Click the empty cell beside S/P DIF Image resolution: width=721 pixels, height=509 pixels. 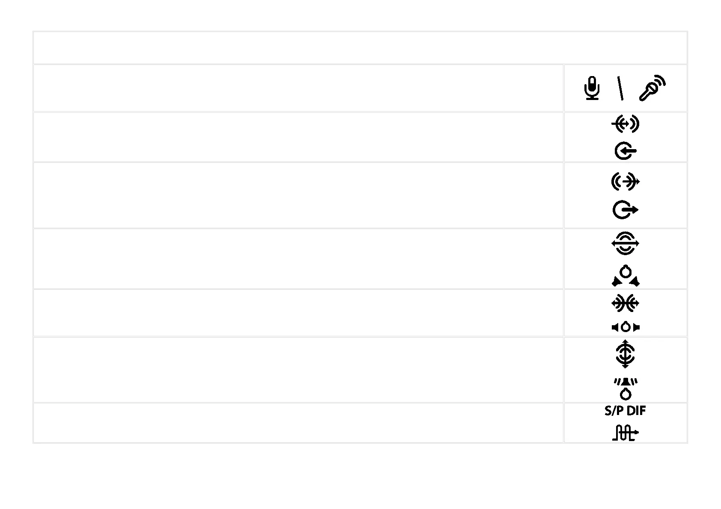coord(298,423)
